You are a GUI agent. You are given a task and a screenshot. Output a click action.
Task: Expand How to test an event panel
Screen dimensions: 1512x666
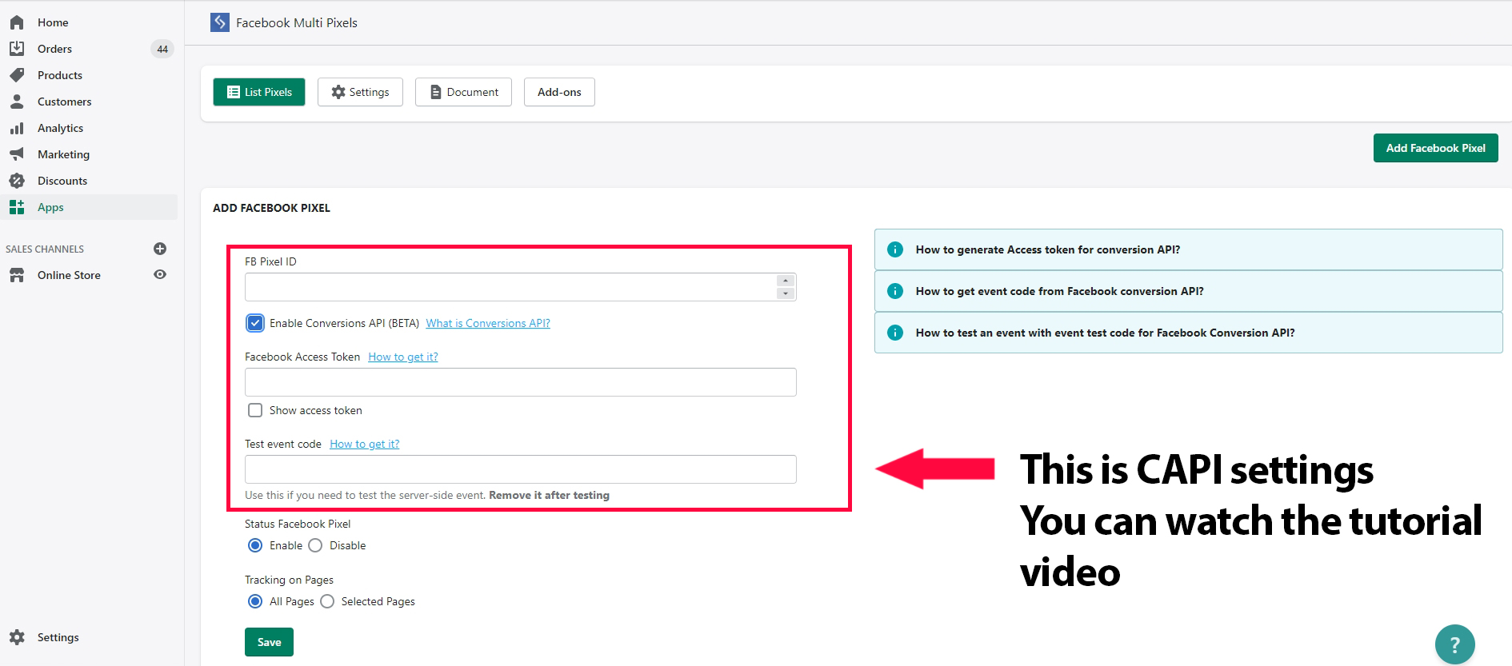(x=1188, y=333)
